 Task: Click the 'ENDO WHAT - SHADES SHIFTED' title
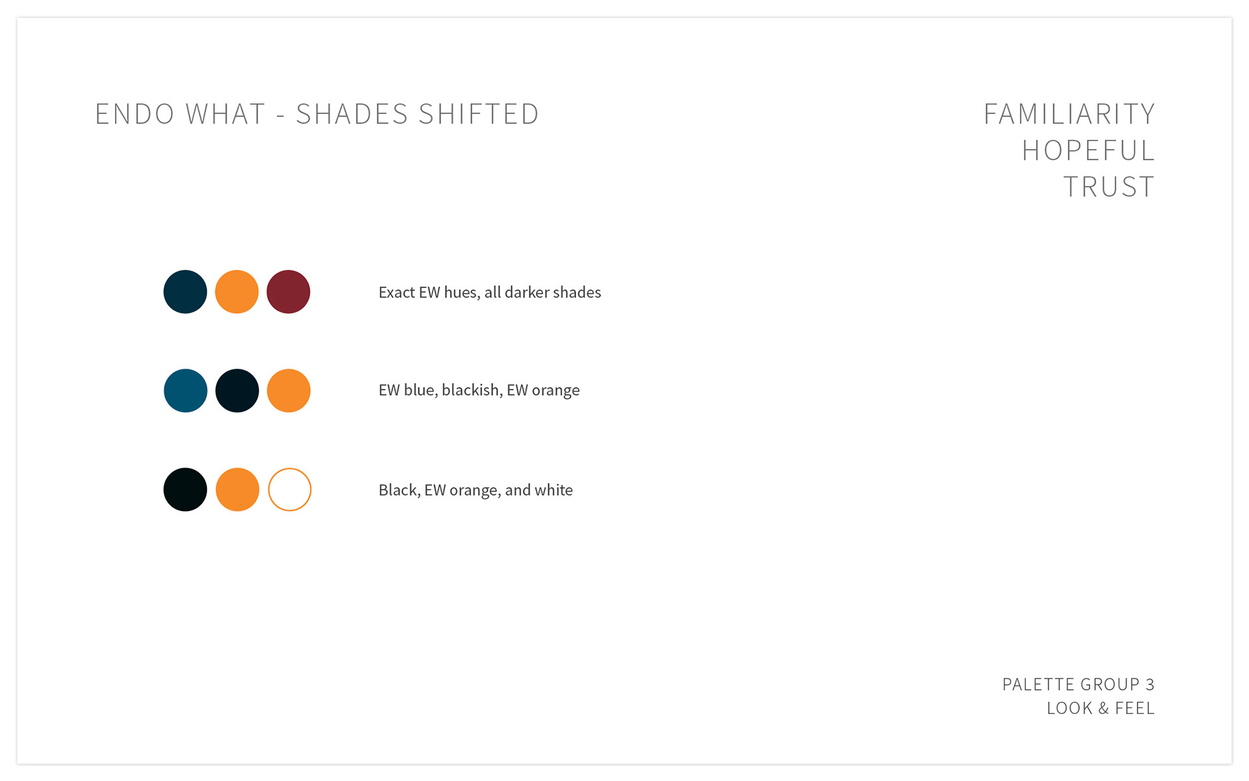point(317,114)
